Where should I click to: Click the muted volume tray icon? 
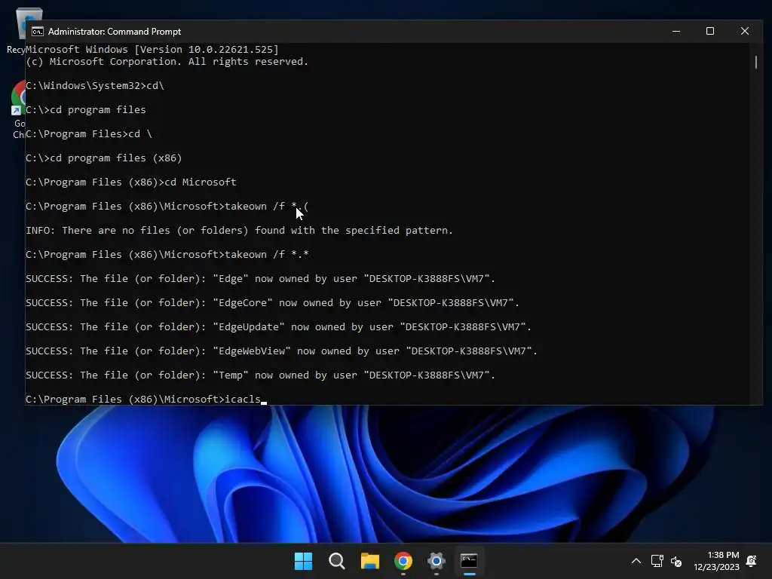(676, 561)
